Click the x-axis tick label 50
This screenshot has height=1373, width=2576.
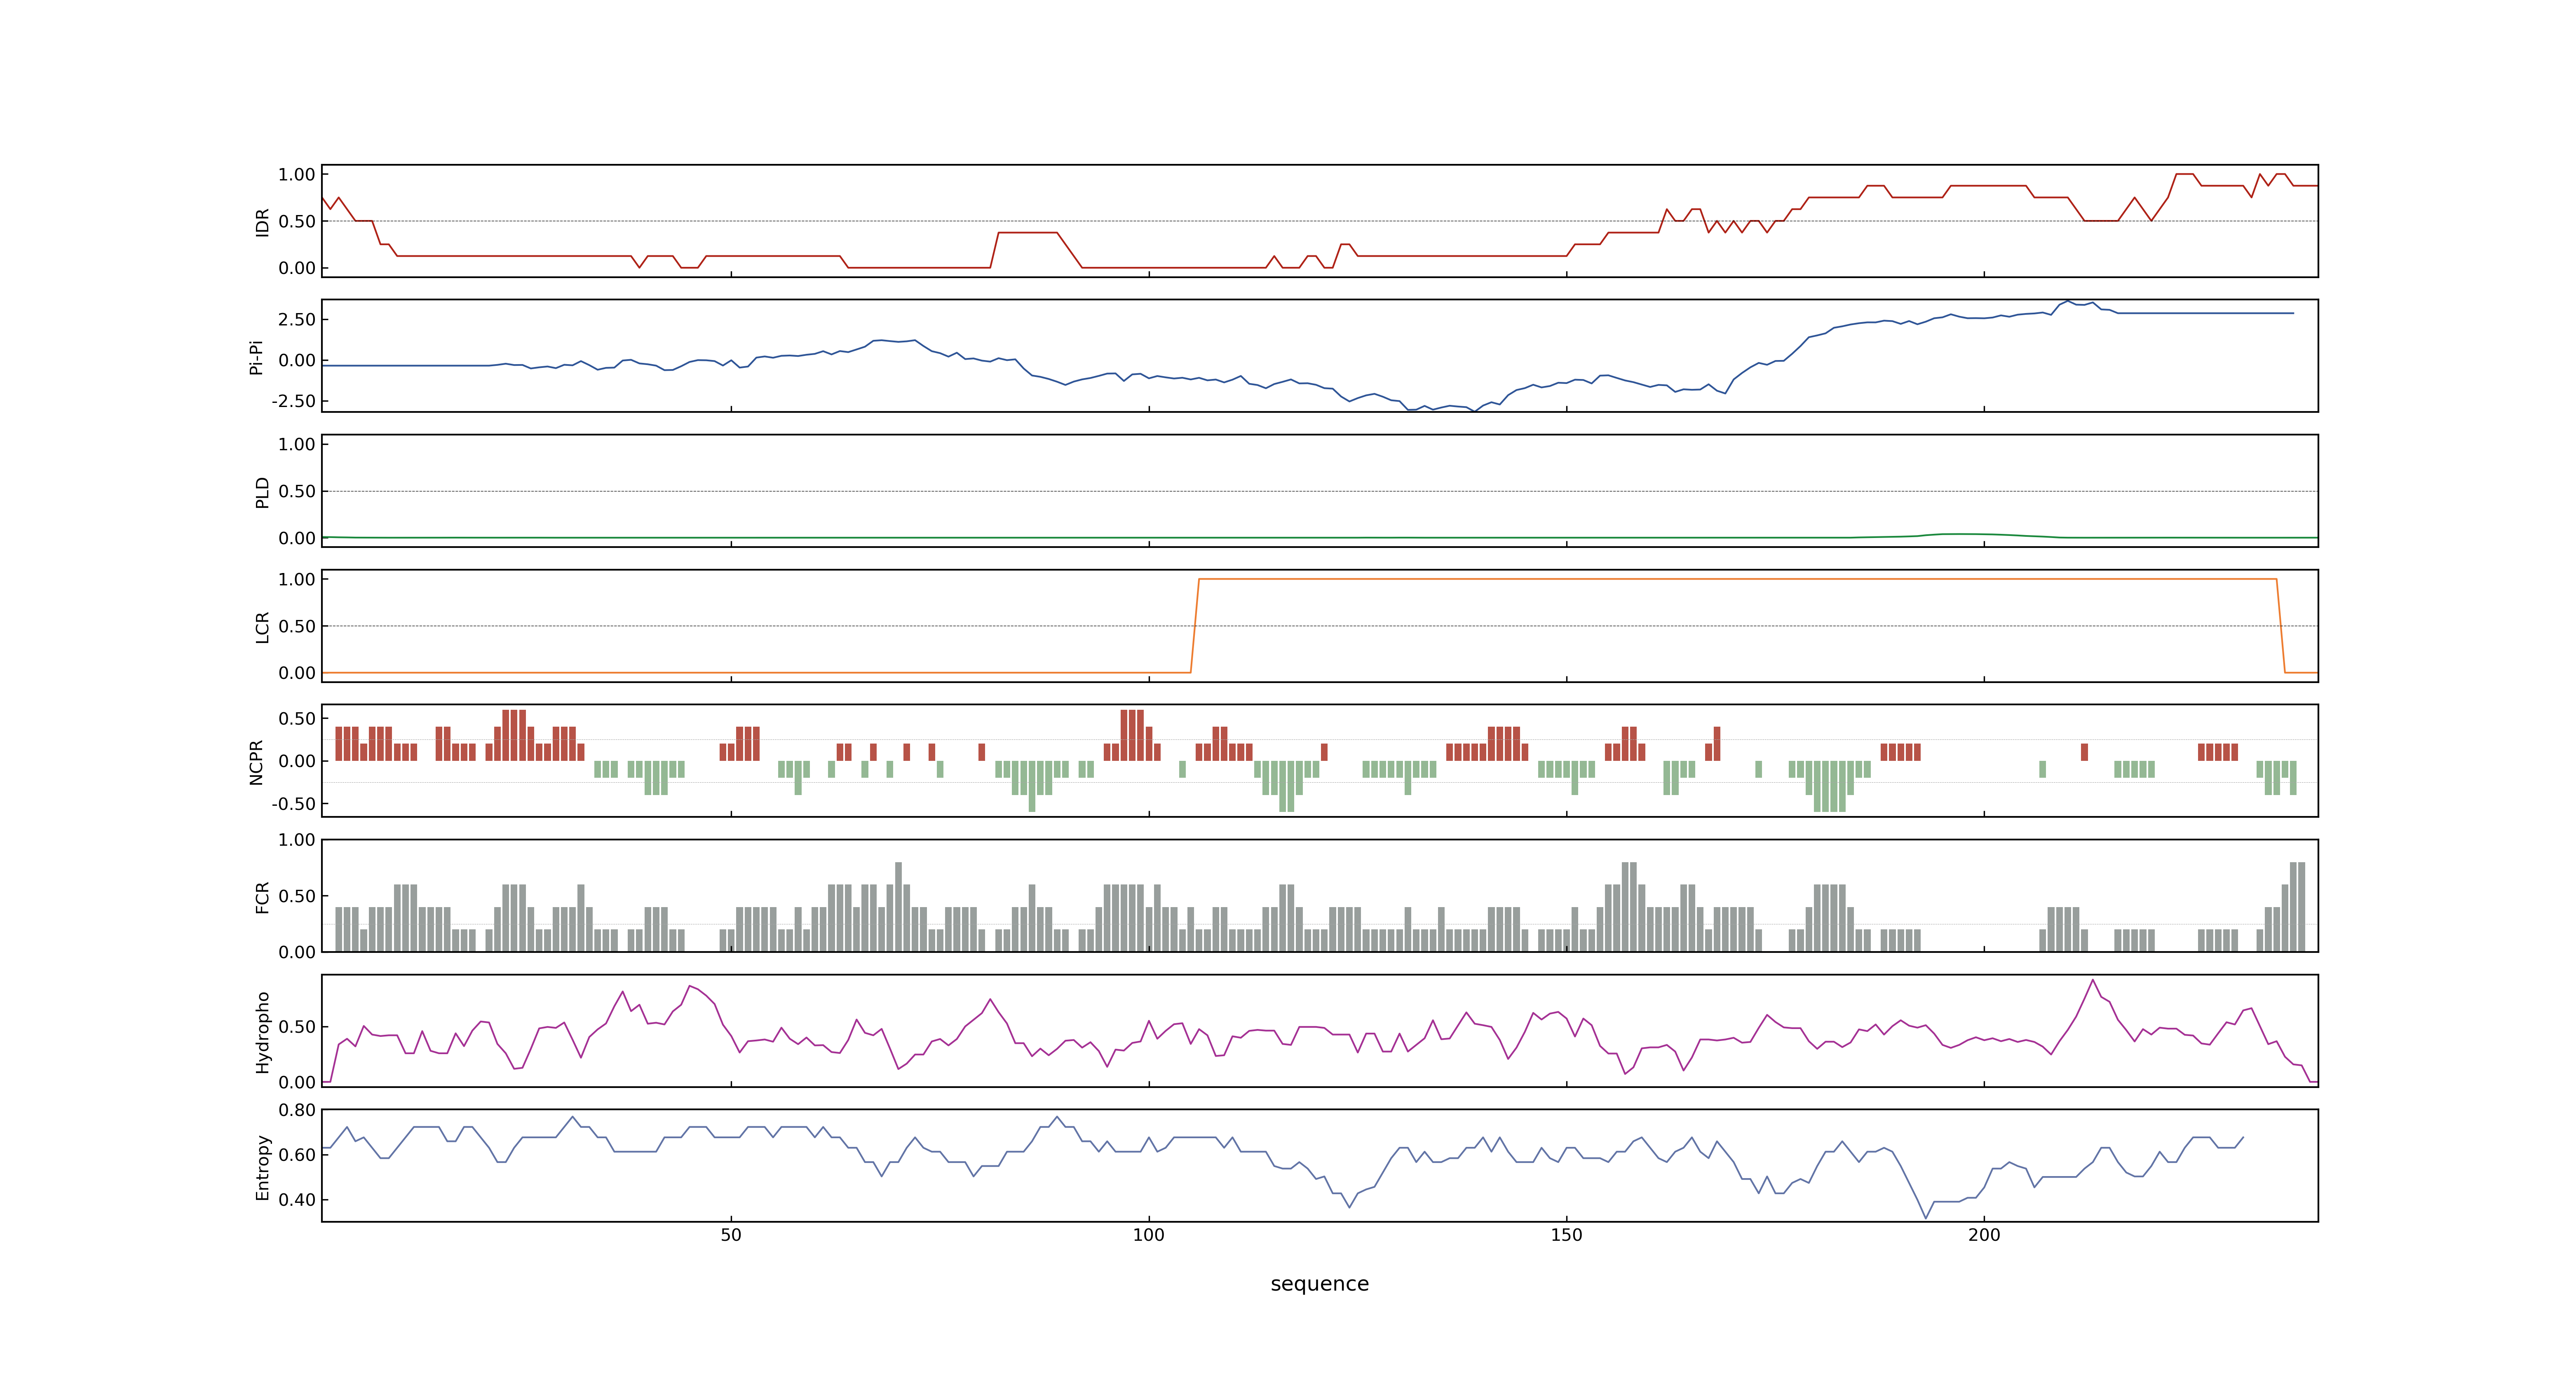[x=731, y=1234]
